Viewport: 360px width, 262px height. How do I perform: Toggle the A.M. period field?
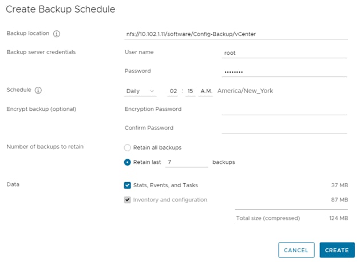(205, 91)
